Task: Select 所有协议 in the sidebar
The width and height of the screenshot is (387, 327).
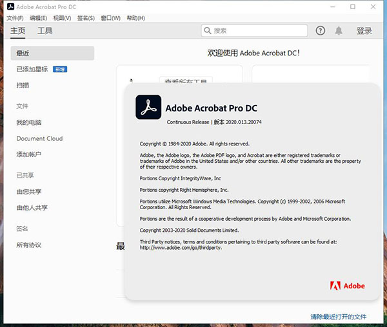Action: pos(29,245)
